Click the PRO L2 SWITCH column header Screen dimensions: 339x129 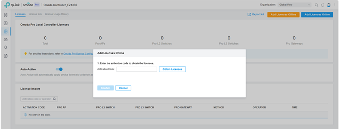(105, 107)
